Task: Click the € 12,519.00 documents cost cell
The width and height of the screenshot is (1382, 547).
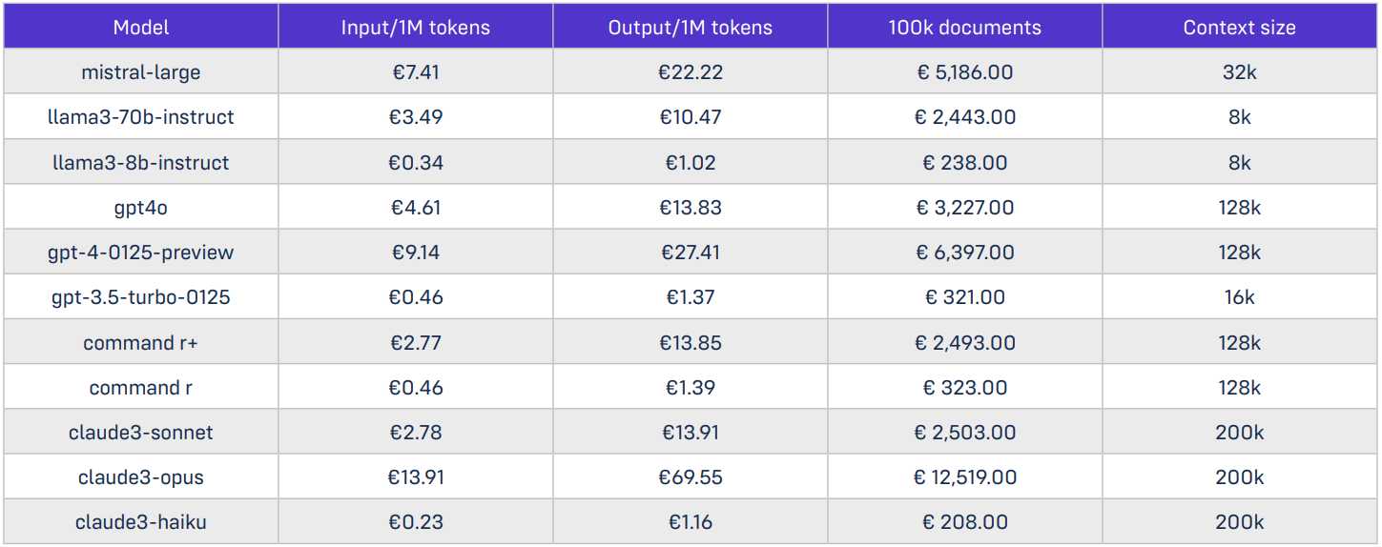Action: [x=964, y=477]
